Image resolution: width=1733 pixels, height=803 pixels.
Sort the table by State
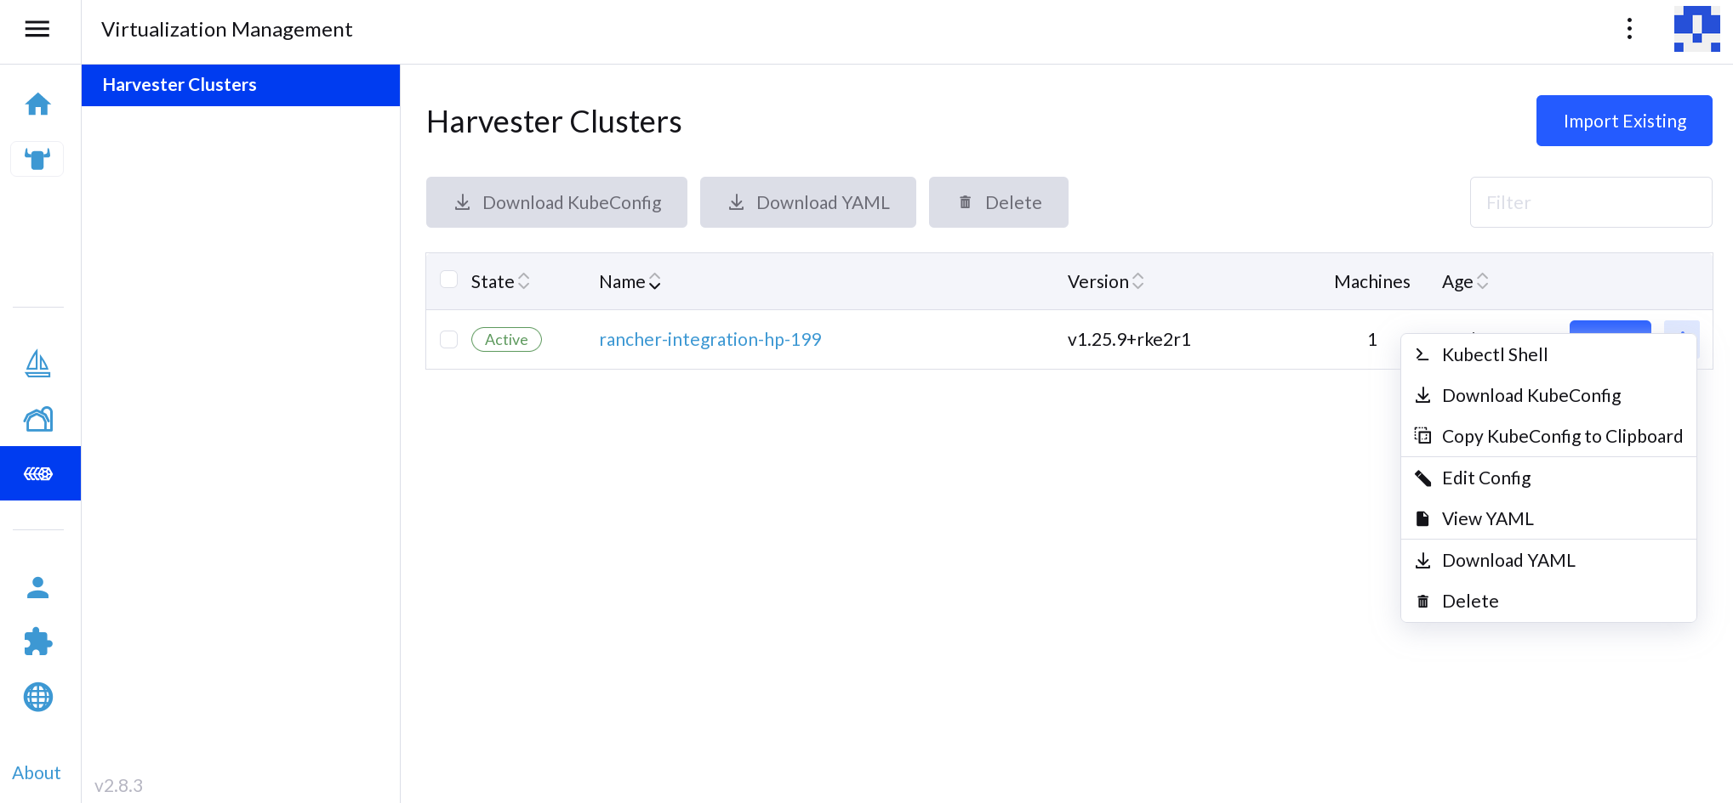click(500, 281)
